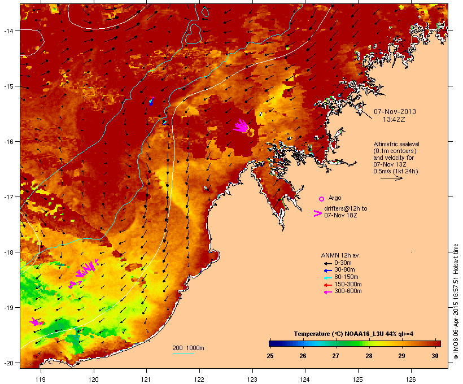Click the red 150-300m legend arrow

pyautogui.click(x=328, y=285)
